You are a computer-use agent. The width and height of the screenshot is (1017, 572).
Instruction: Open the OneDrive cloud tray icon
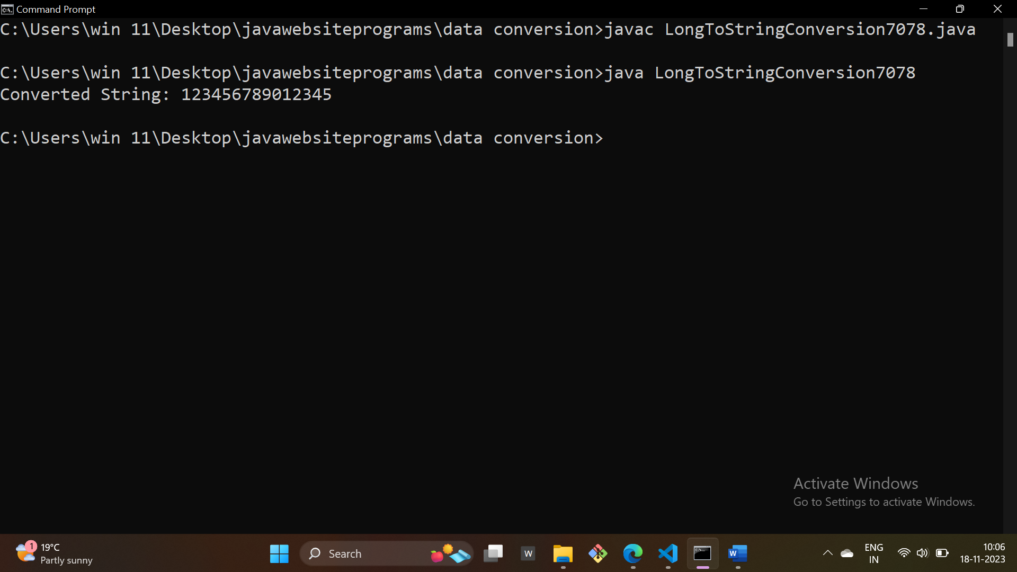point(847,553)
